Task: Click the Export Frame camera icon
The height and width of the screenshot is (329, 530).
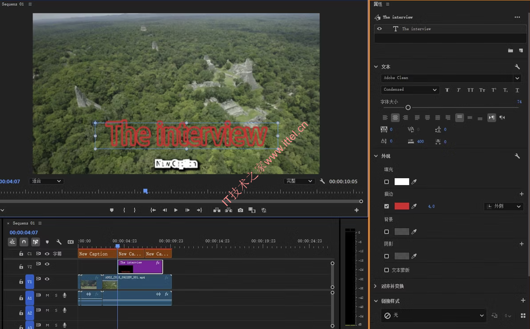Action: pyautogui.click(x=240, y=210)
